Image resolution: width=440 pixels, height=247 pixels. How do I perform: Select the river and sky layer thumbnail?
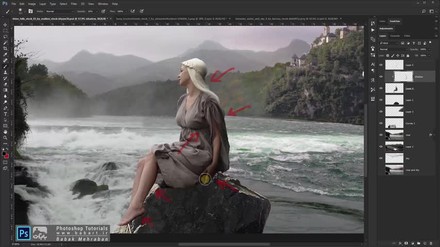(394, 170)
